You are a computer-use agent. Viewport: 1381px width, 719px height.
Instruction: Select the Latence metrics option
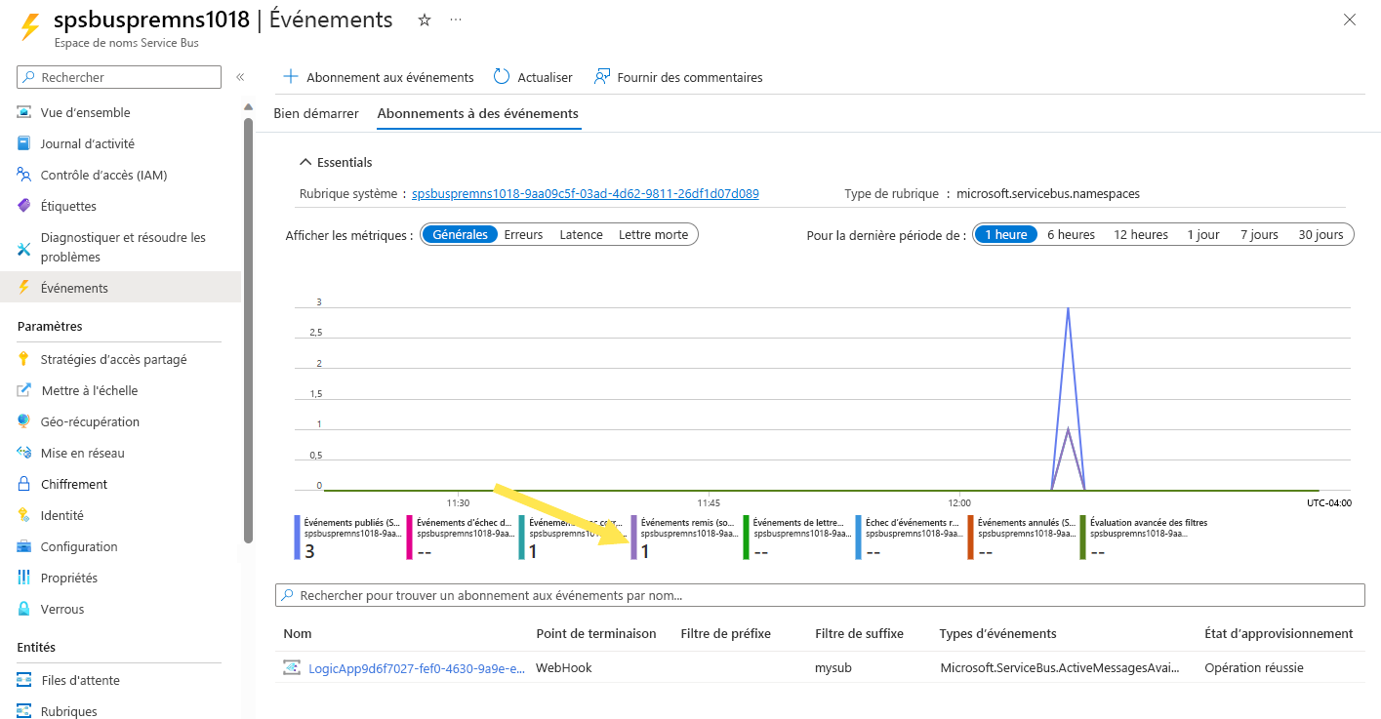point(582,234)
